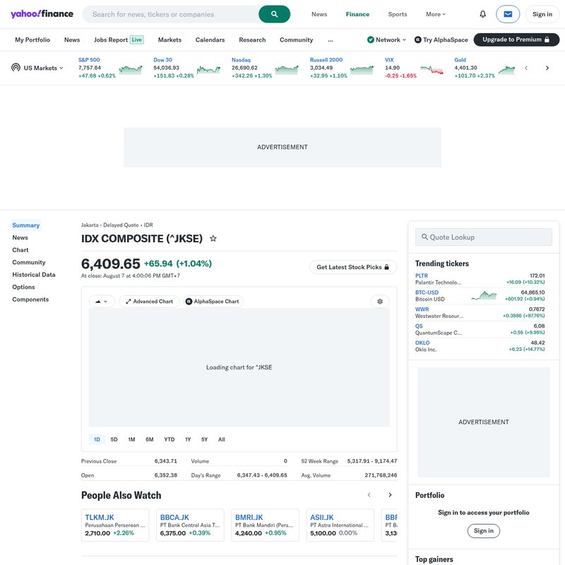Open the chart type dropdown
The image size is (565, 565).
pos(102,302)
